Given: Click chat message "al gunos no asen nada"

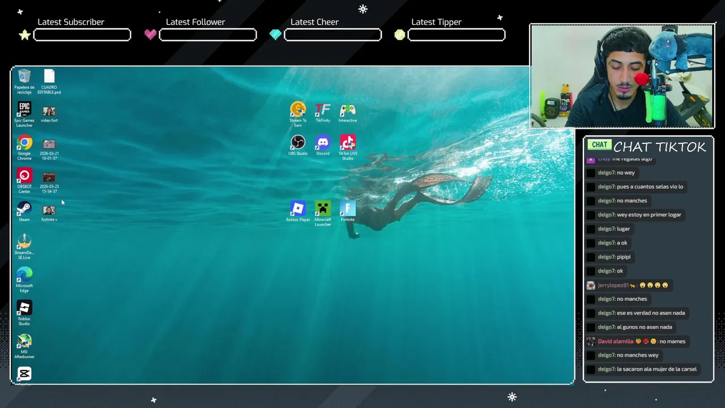Looking at the screenshot, I should coord(645,327).
